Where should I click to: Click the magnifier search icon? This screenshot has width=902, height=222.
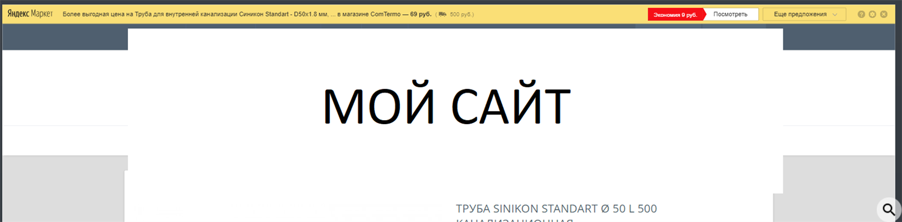tap(889, 210)
